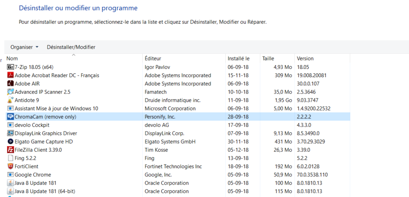409x197 pixels.
Task: Click the Antidote 9 flask icon
Action: (x=10, y=100)
